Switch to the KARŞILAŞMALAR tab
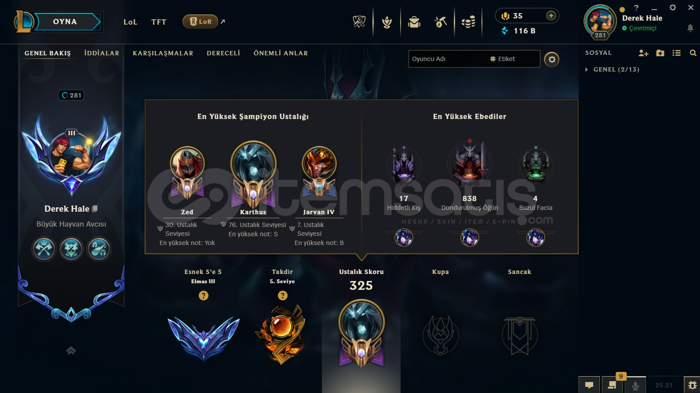Image resolution: width=700 pixels, height=393 pixels. pos(163,53)
